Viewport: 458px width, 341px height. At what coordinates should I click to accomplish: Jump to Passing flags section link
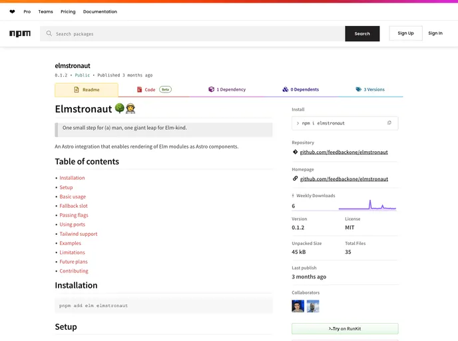coord(74,215)
